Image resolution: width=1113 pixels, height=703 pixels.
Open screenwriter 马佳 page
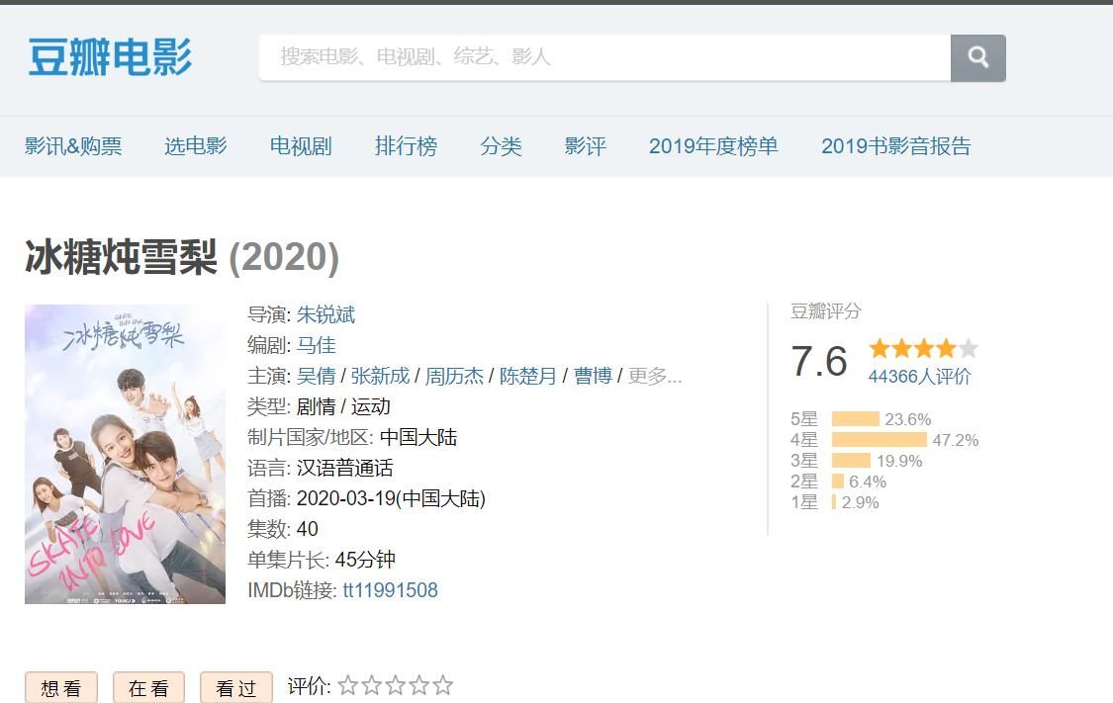click(x=316, y=345)
